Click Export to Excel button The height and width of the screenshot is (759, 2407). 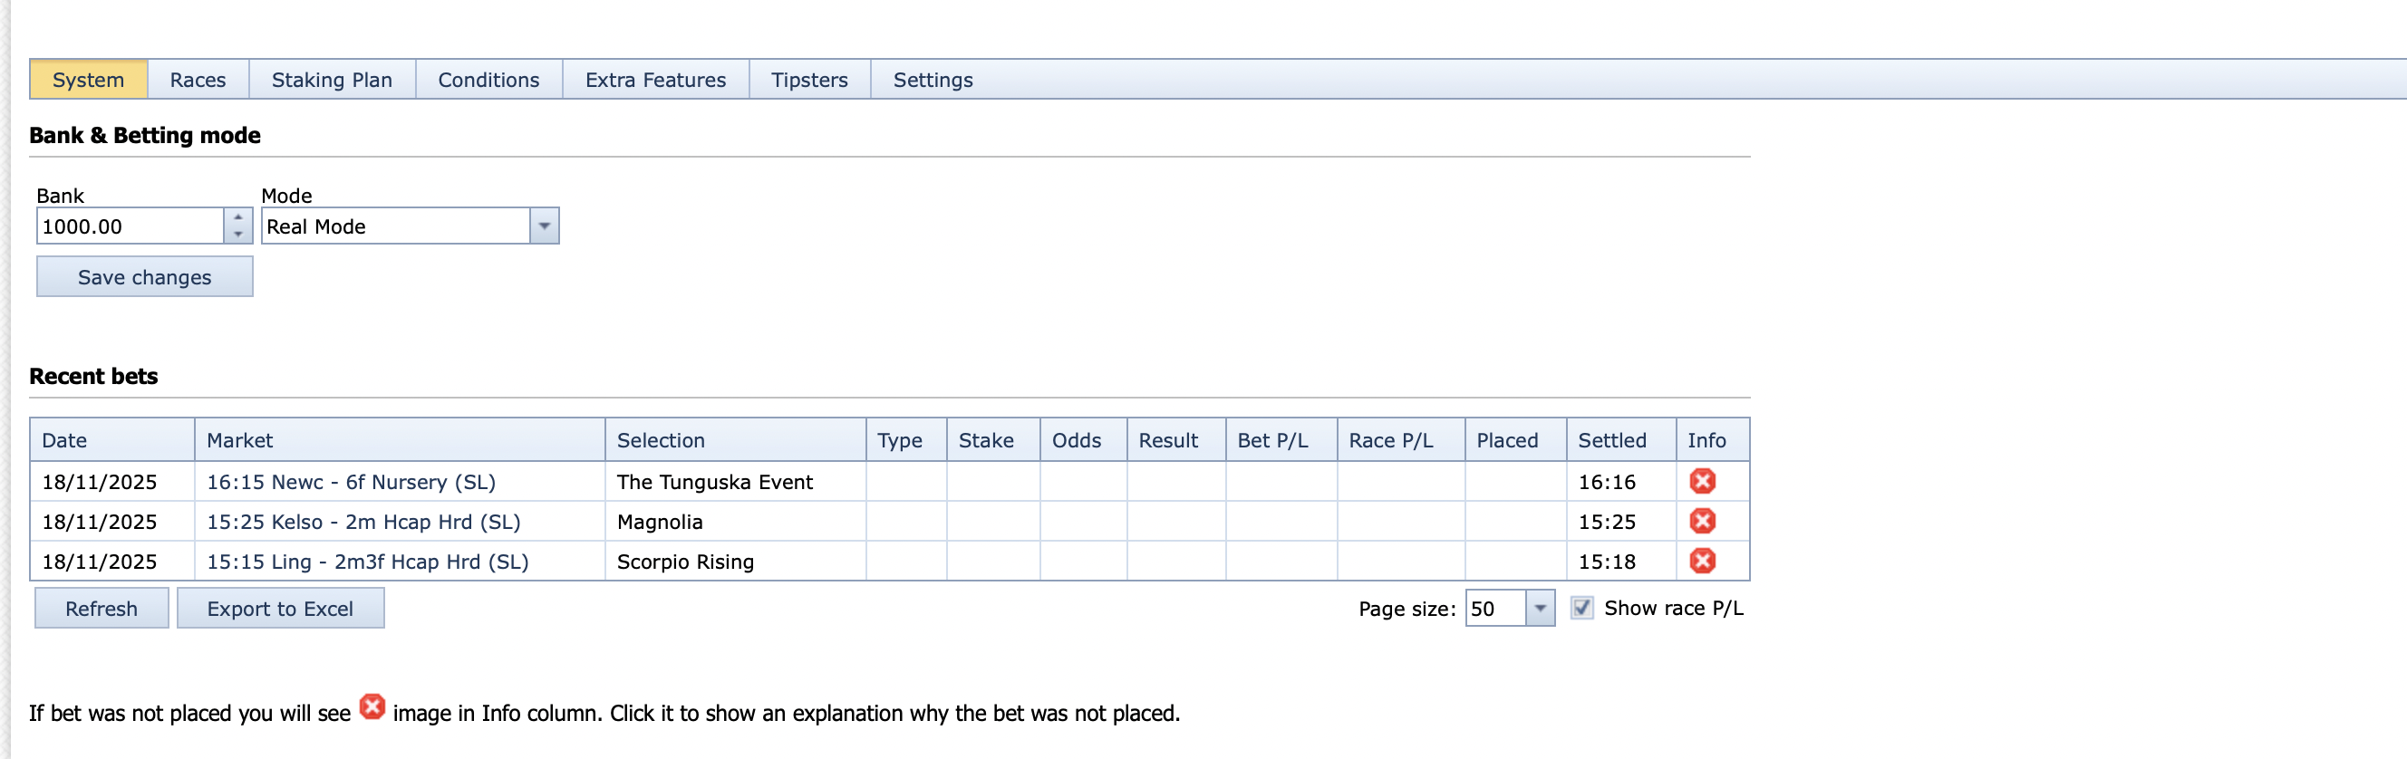pos(279,609)
